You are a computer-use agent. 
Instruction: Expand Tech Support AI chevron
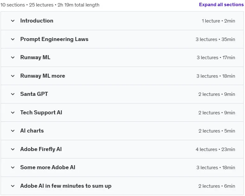coord(13,113)
